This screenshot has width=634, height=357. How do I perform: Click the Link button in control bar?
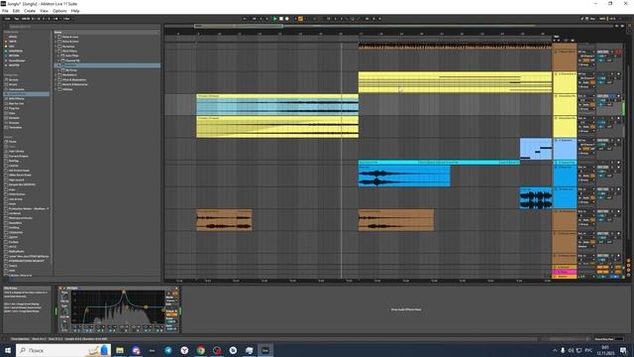click(x=7, y=19)
